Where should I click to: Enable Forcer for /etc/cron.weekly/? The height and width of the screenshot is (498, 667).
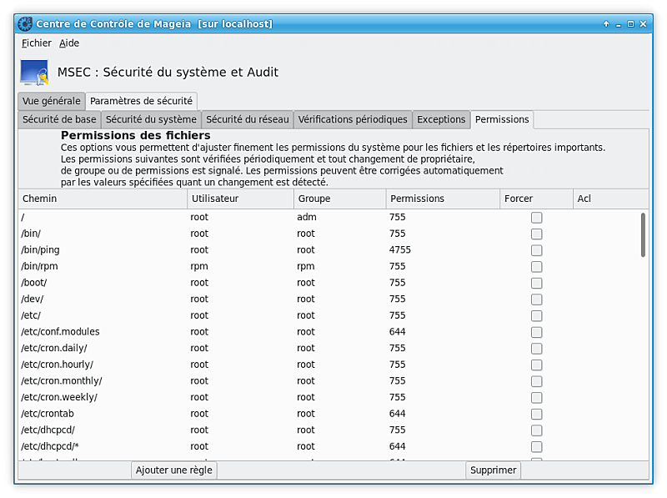click(x=536, y=398)
